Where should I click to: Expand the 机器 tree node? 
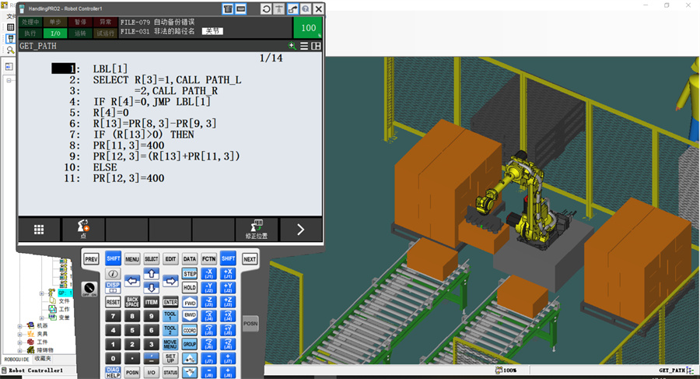(20, 325)
